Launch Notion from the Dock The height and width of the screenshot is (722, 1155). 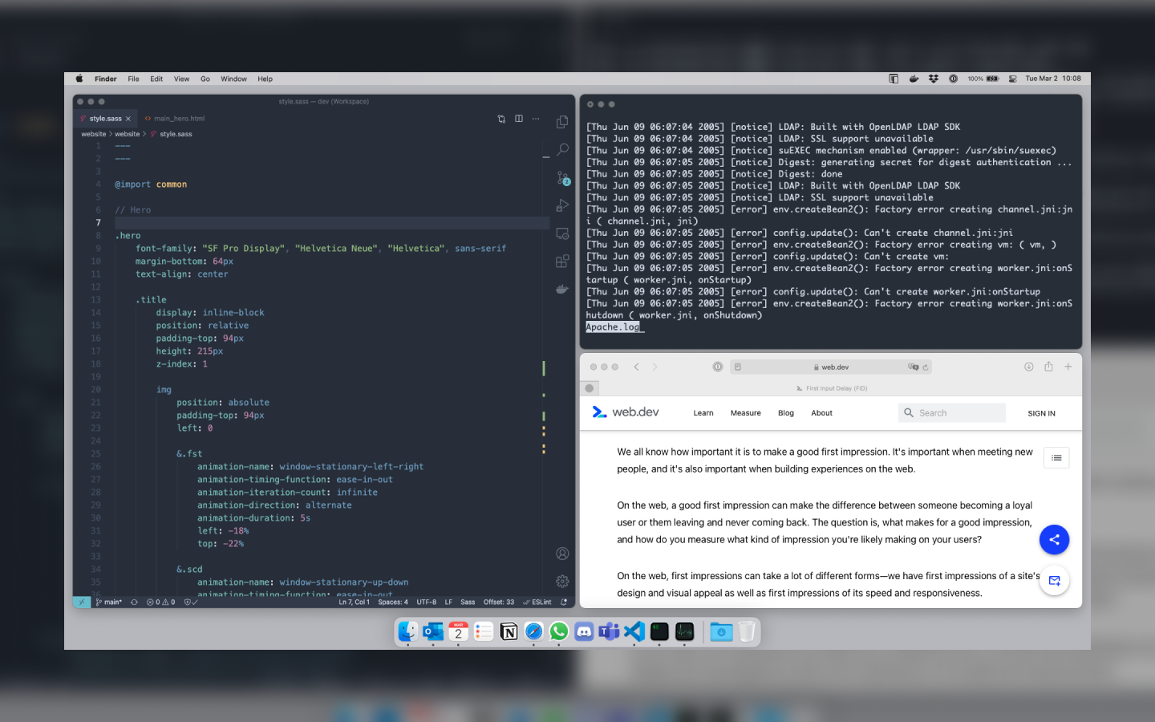tap(509, 632)
